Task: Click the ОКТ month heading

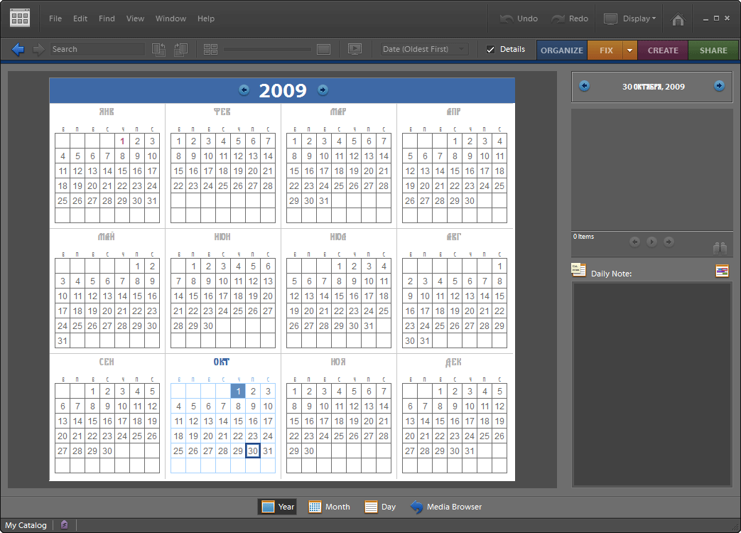Action: 221,362
